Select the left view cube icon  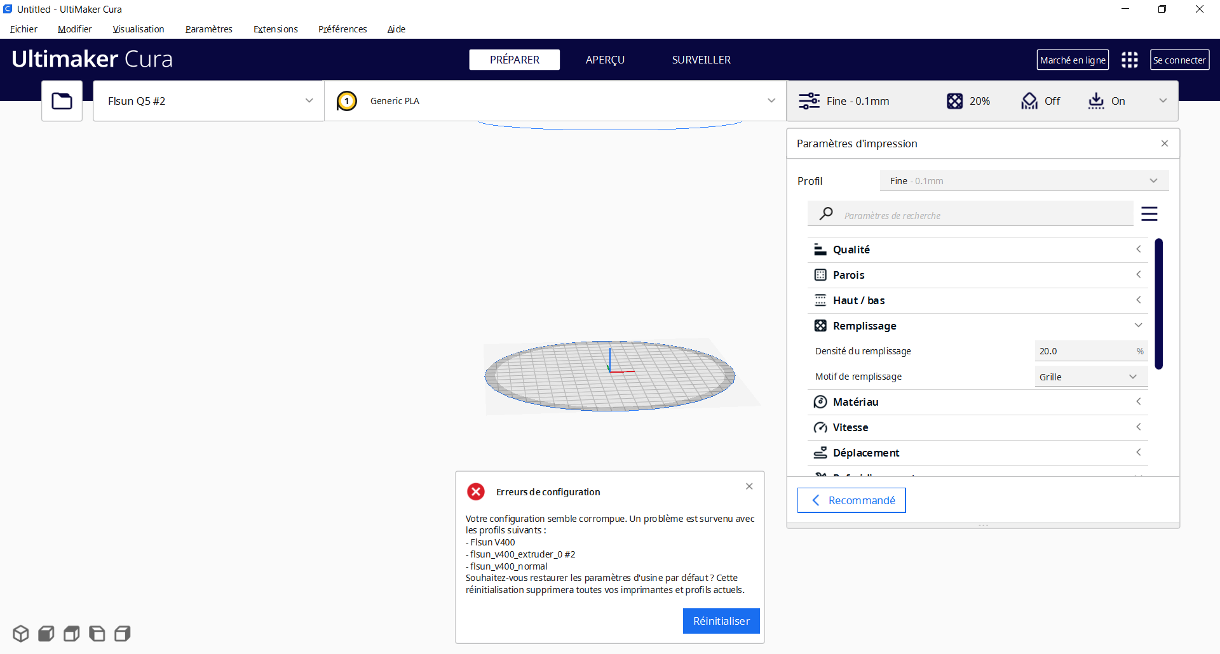[97, 634]
